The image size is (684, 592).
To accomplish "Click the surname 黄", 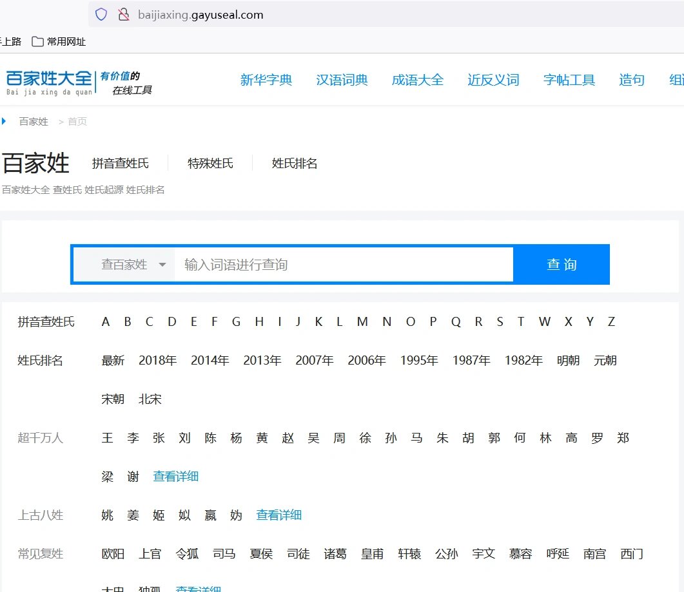I will 262,437.
